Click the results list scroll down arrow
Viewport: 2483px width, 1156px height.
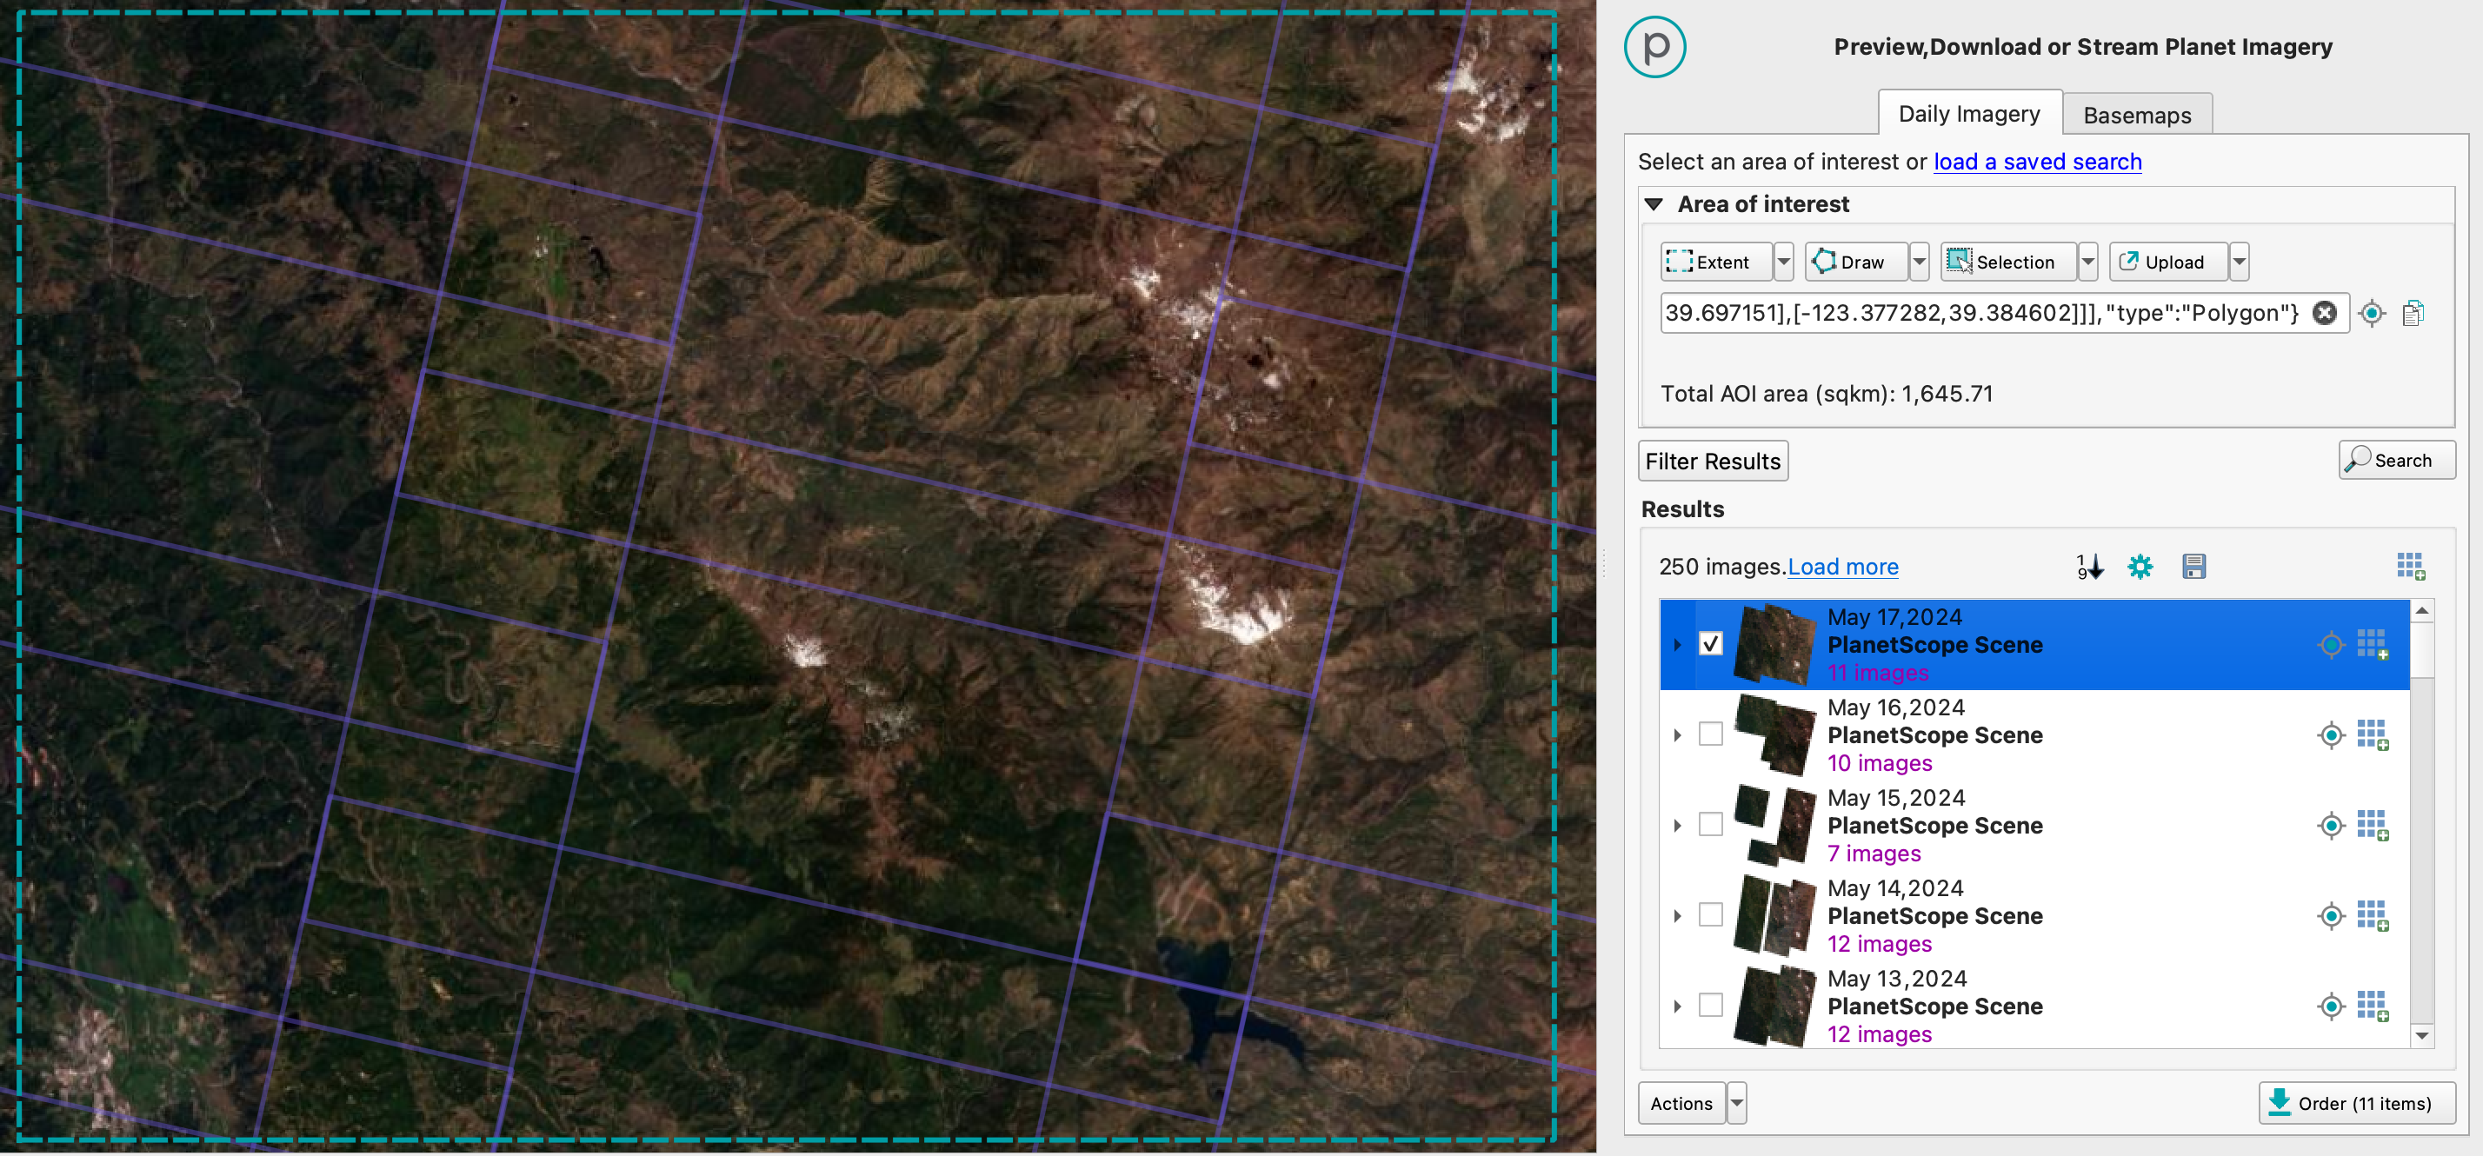(x=2421, y=1035)
